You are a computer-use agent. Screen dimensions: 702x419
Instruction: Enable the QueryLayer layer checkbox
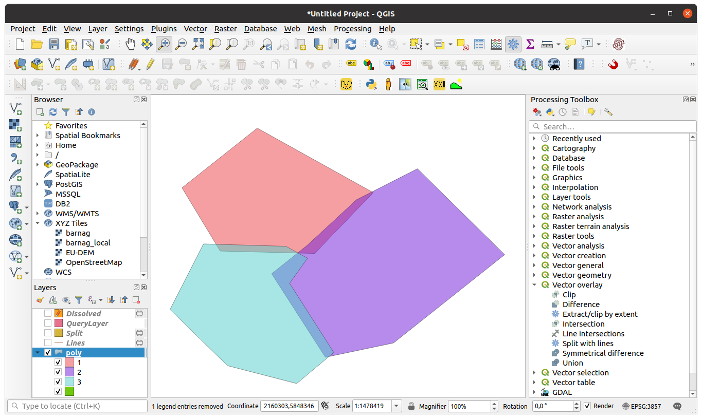[48, 323]
